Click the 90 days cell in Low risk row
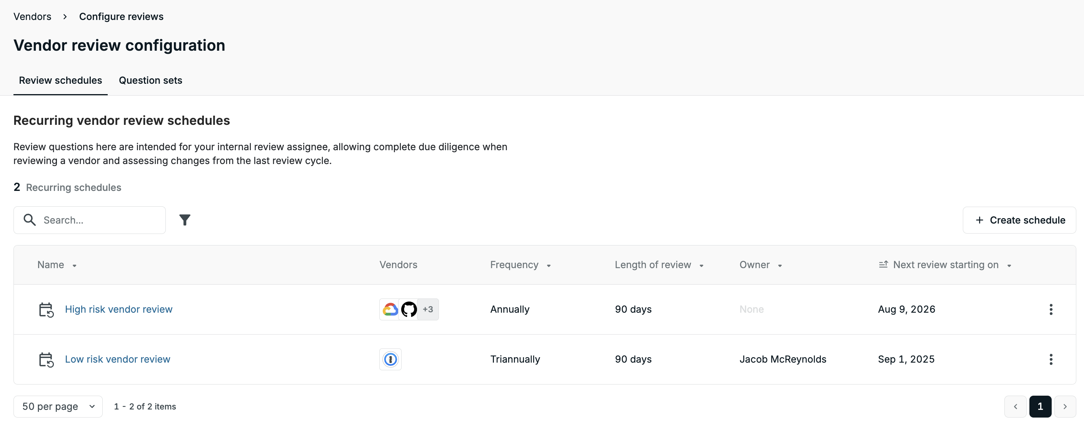Viewport: 1084px width, 431px height. point(633,360)
